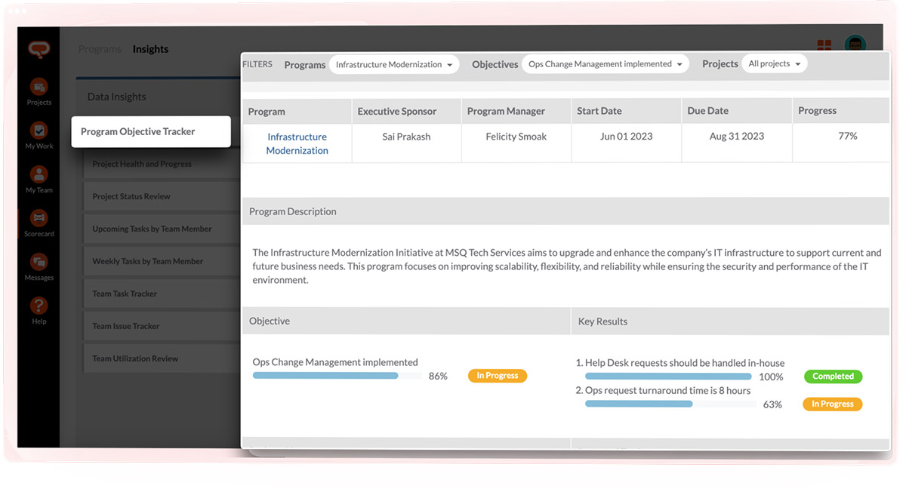The width and height of the screenshot is (906, 489).
Task: Click the Ops Change Management 86% progress bar
Action: click(x=337, y=376)
